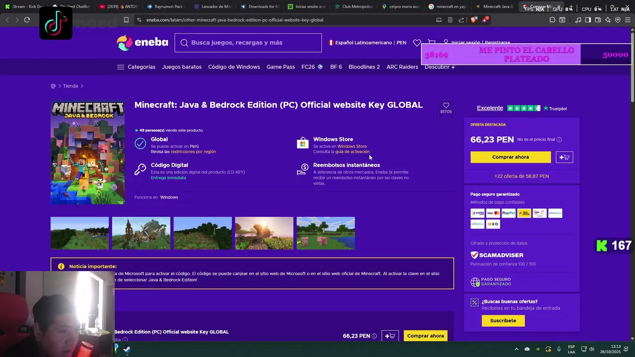
Task: Click the share icon in address bar
Action: click(461, 20)
